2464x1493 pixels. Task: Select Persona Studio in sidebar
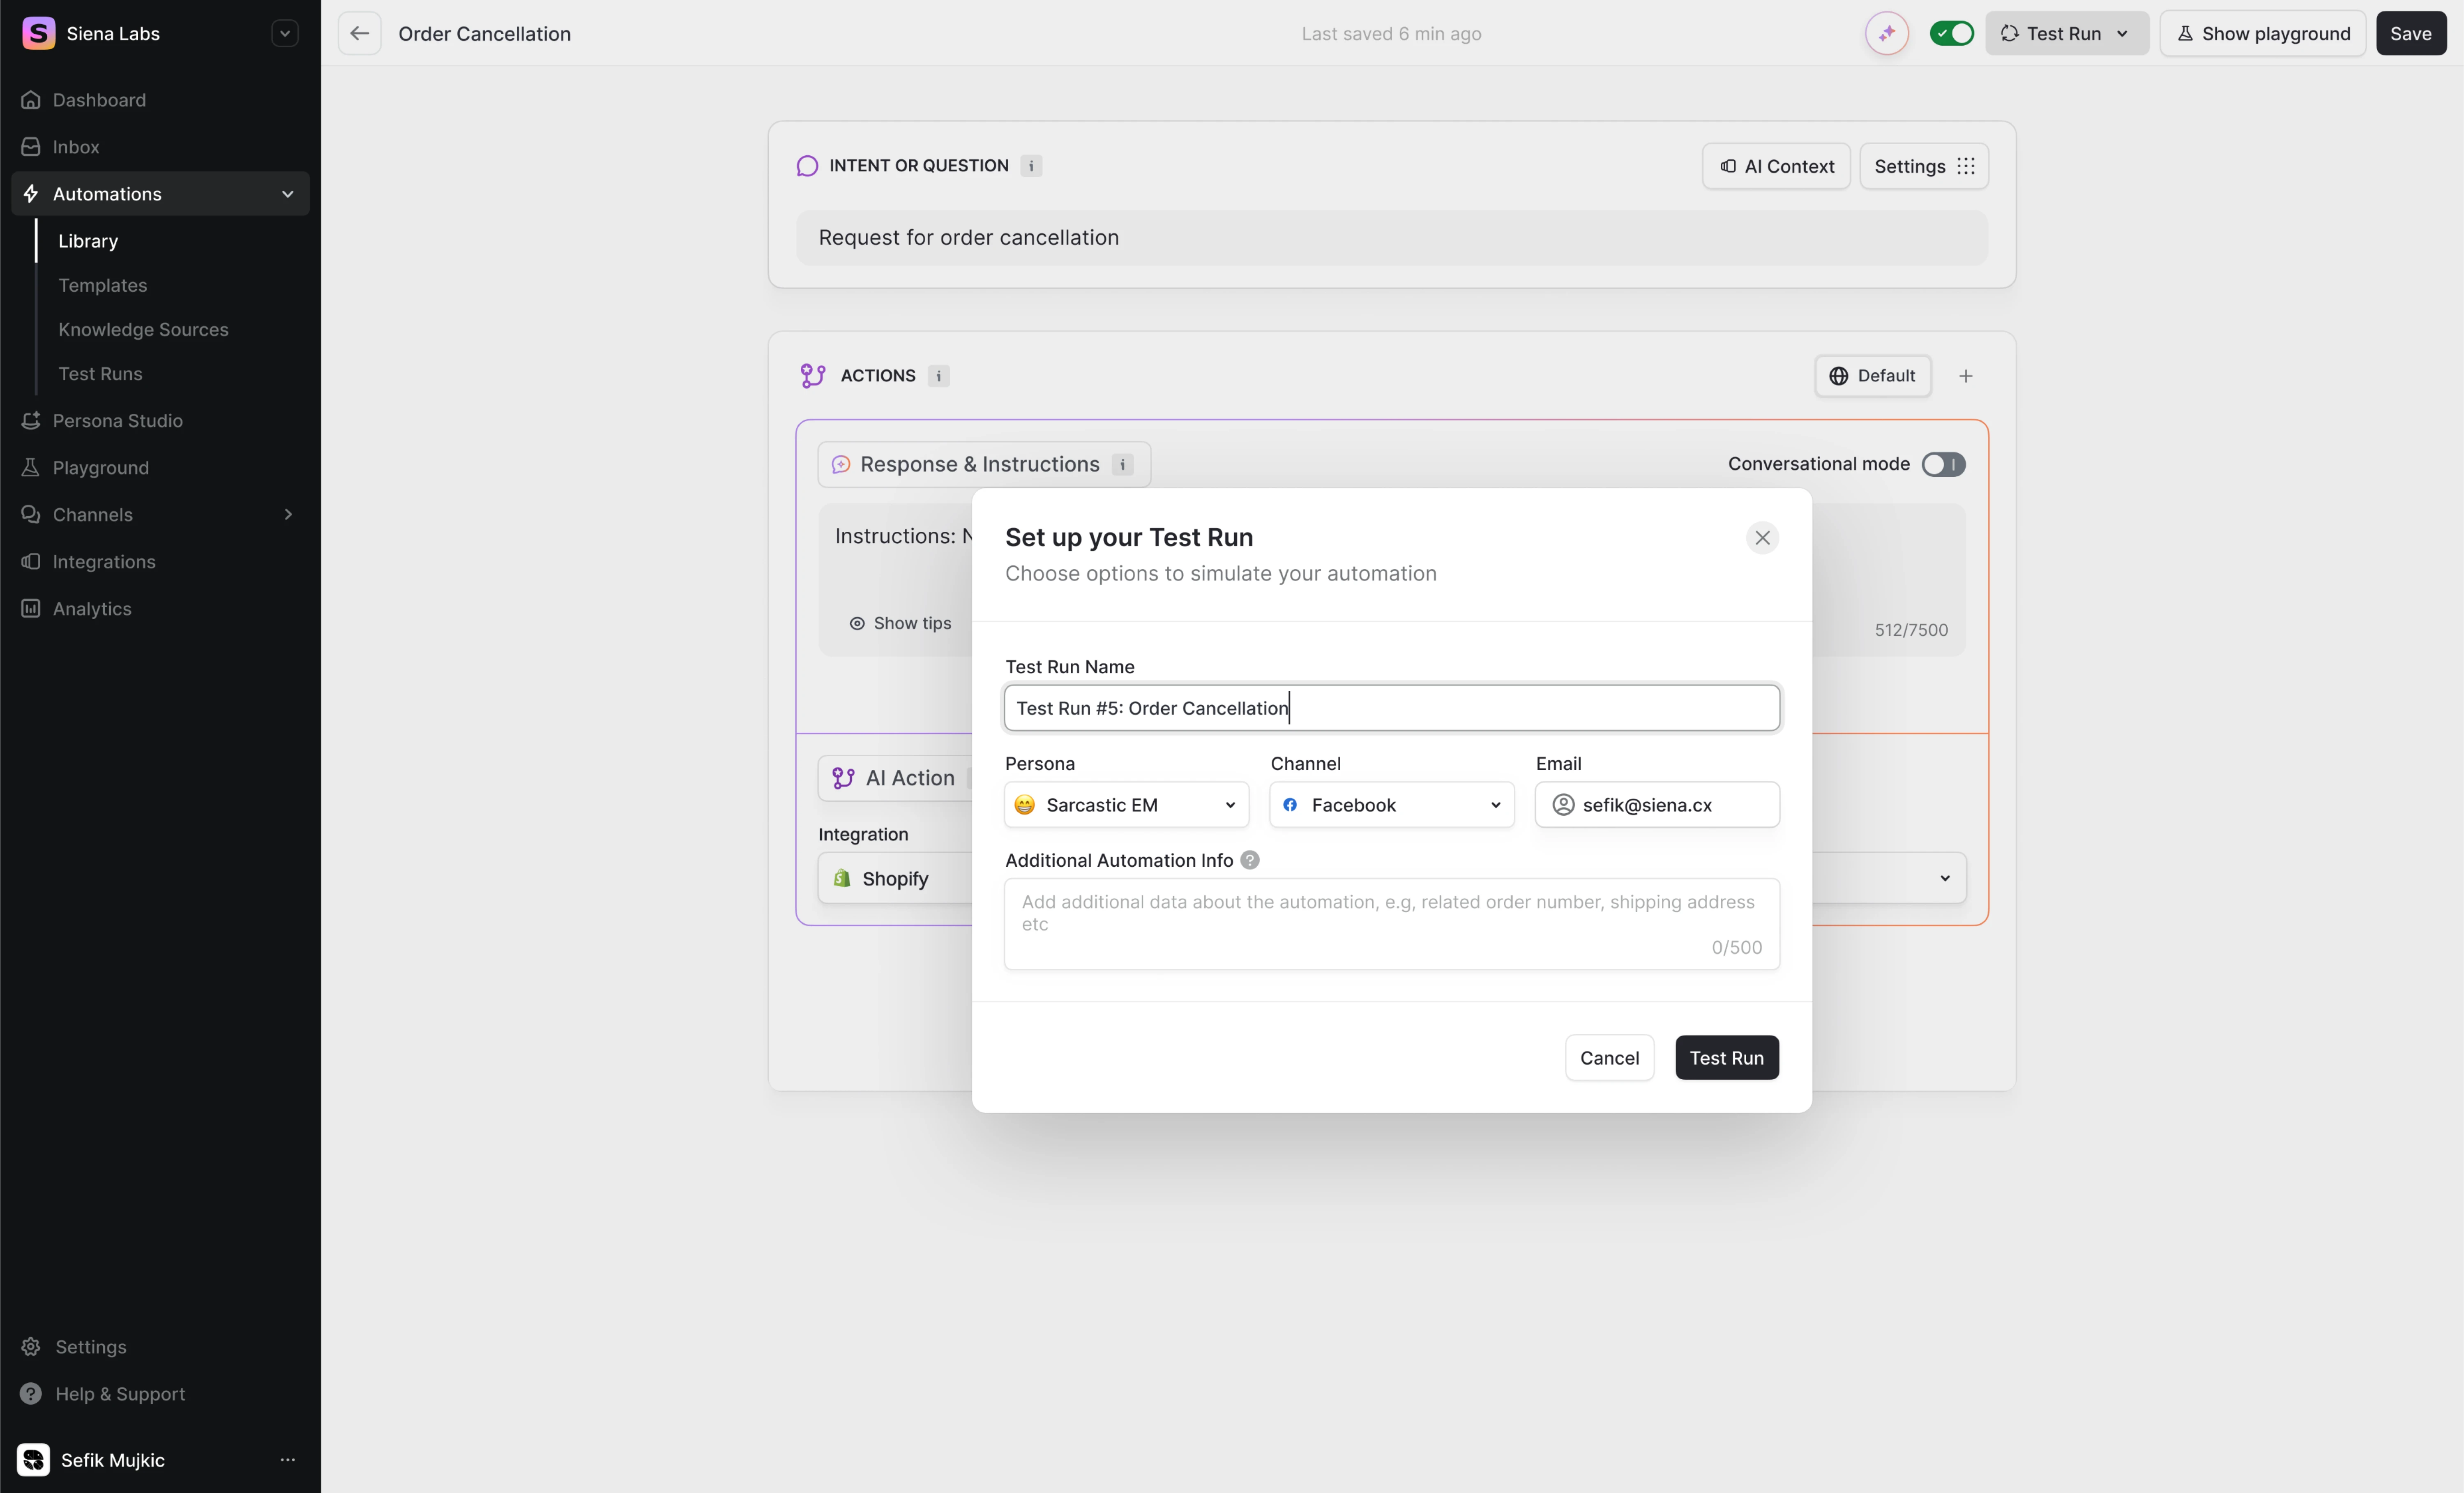pos(117,420)
